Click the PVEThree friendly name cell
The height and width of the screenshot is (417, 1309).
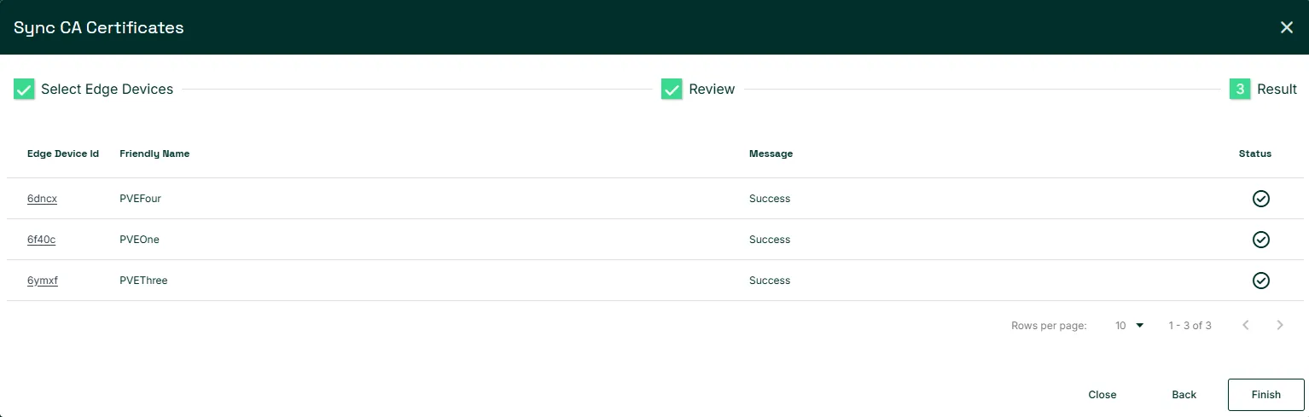click(143, 281)
